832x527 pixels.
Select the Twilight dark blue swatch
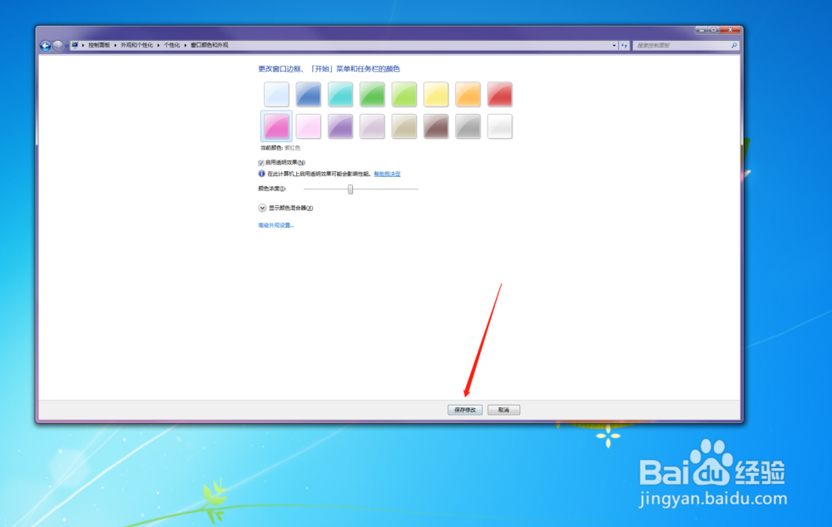click(x=309, y=95)
